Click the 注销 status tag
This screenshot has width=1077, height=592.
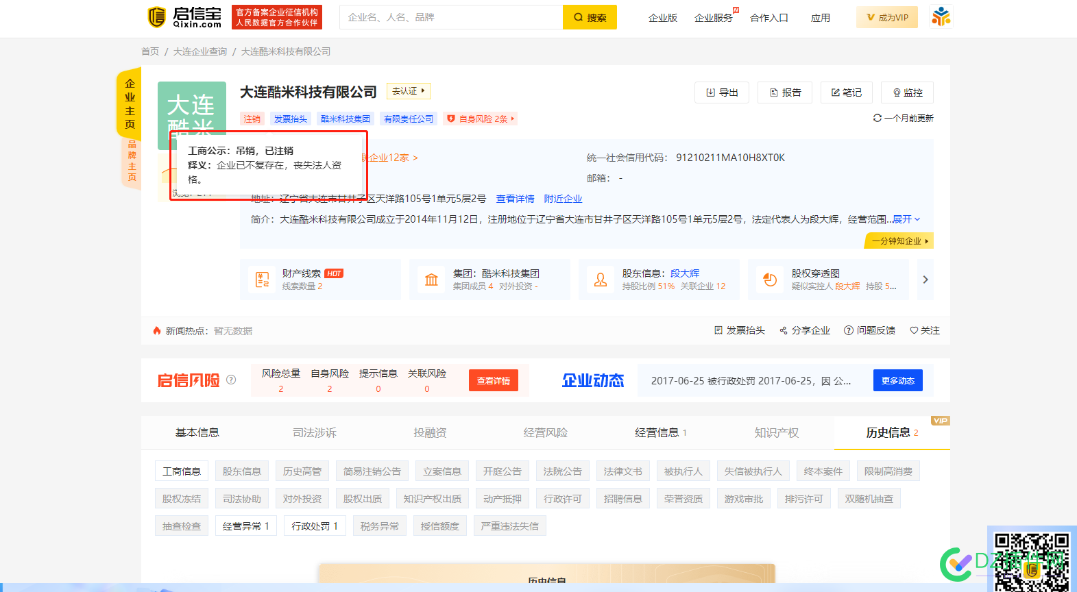click(x=252, y=119)
